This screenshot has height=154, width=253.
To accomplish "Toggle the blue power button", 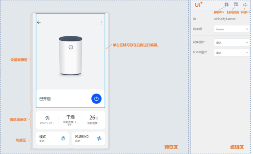I will pyautogui.click(x=96, y=99).
